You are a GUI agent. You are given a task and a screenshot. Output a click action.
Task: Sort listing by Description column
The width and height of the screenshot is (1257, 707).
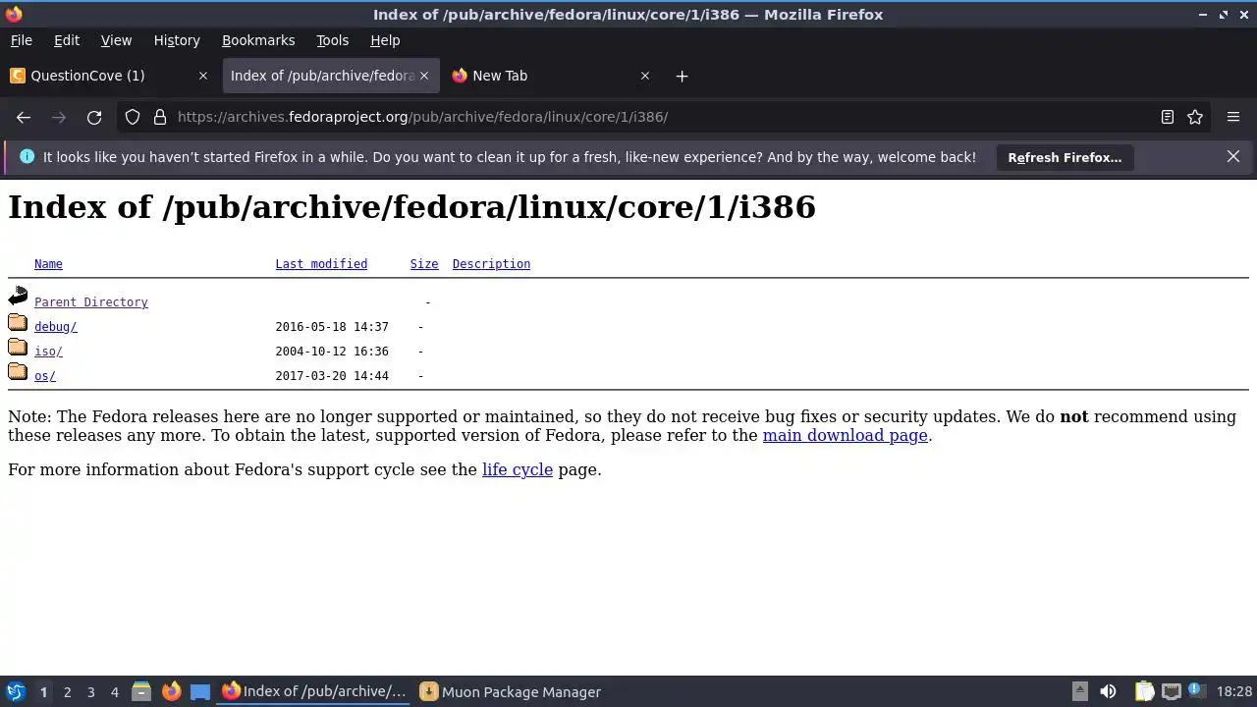click(491, 264)
